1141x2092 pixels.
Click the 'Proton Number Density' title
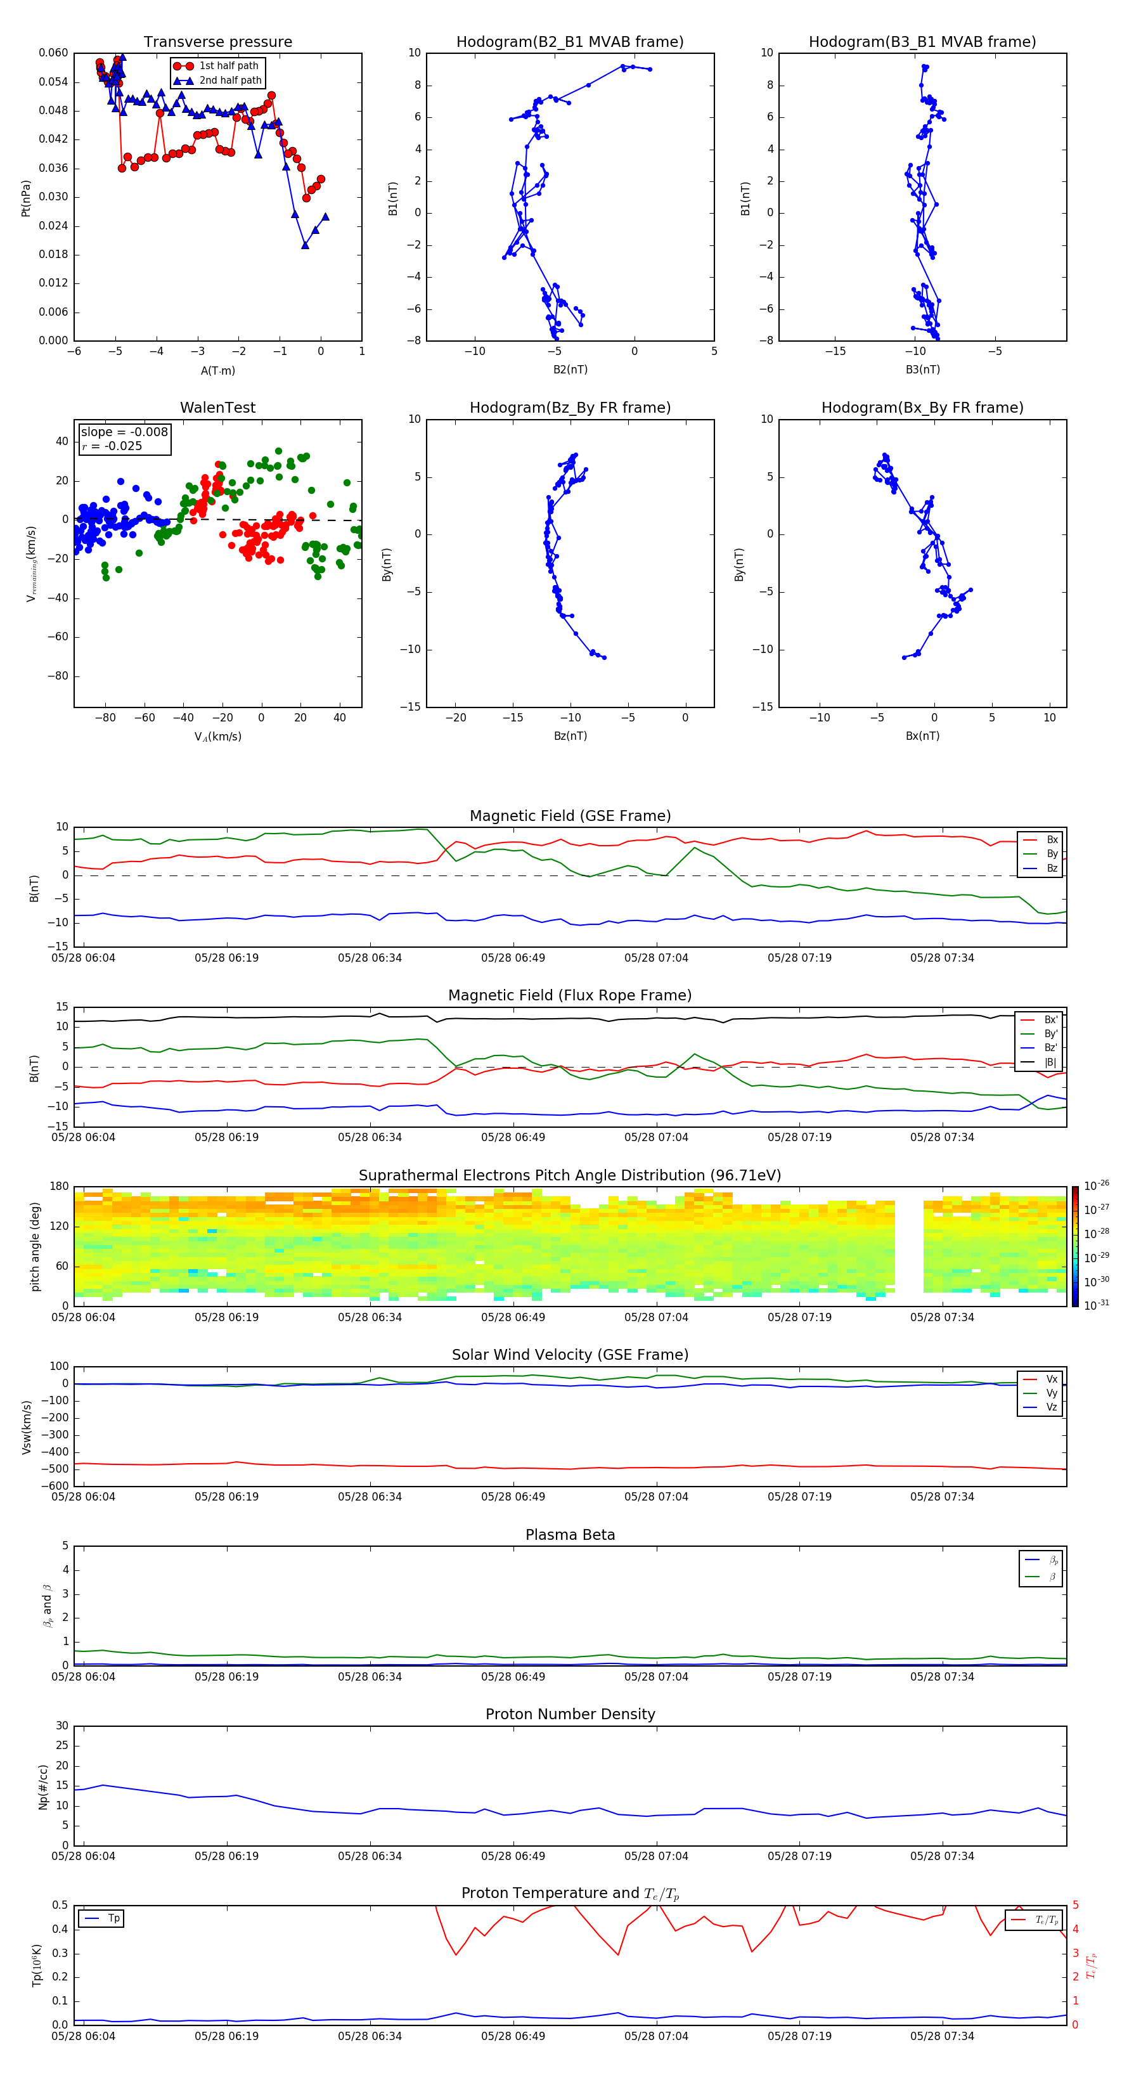570,1714
